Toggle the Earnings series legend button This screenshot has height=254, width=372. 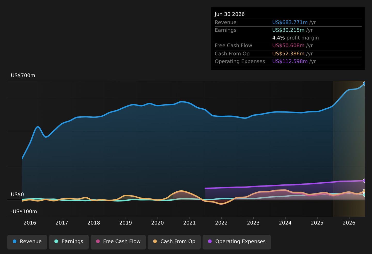69,242
